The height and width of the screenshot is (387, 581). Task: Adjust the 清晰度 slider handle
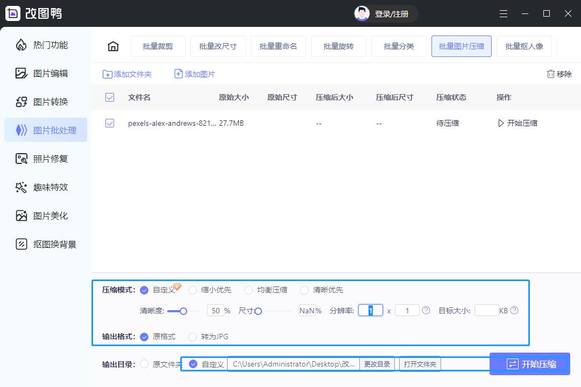pos(183,310)
